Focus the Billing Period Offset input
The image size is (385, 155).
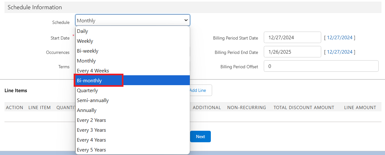point(321,66)
